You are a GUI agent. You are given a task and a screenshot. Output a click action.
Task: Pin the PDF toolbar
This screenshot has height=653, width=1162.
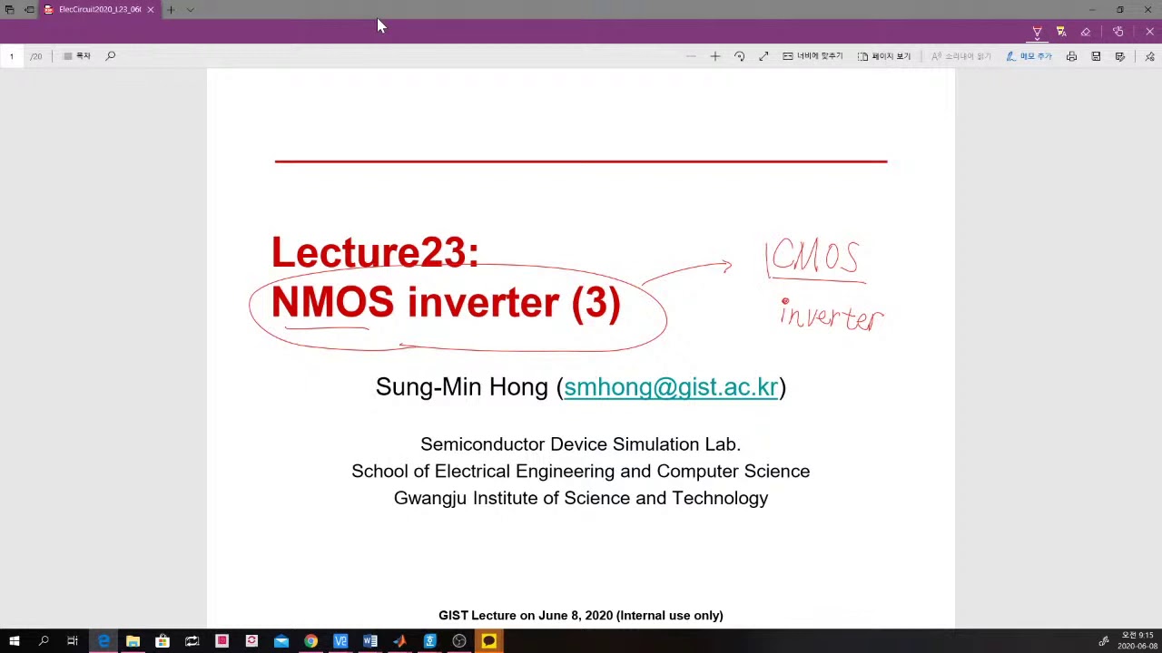pyautogui.click(x=1149, y=56)
